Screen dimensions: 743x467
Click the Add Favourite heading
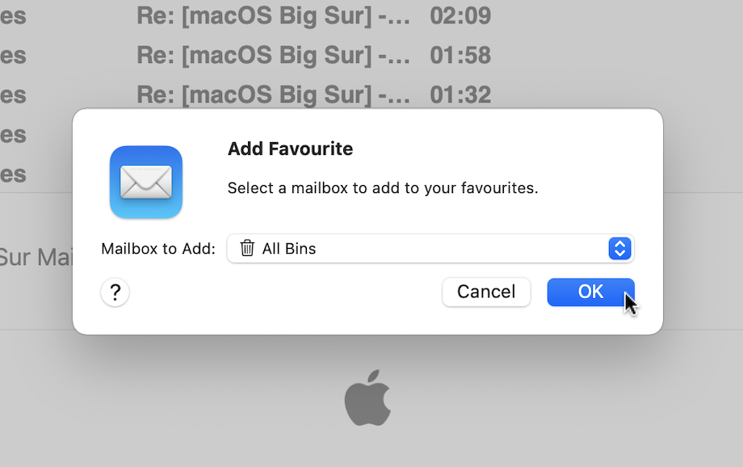290,149
